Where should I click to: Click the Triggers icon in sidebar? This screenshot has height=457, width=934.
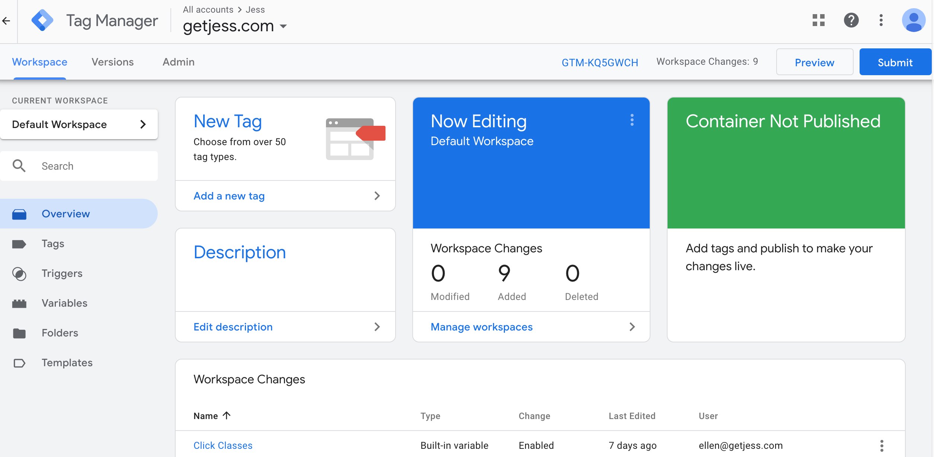20,273
